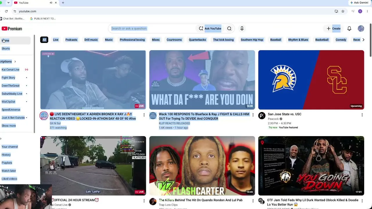Viewport: 372px width, 209px height.
Task: Select the Southern Hip Hop chip
Action: pyautogui.click(x=252, y=40)
